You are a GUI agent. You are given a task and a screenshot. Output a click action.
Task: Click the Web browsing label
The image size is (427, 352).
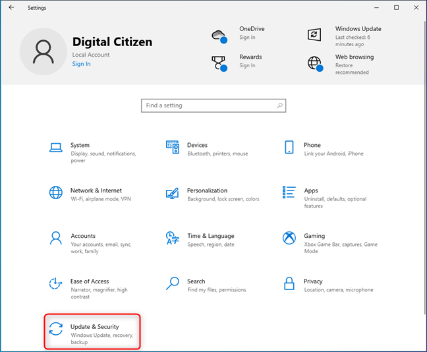[355, 57]
